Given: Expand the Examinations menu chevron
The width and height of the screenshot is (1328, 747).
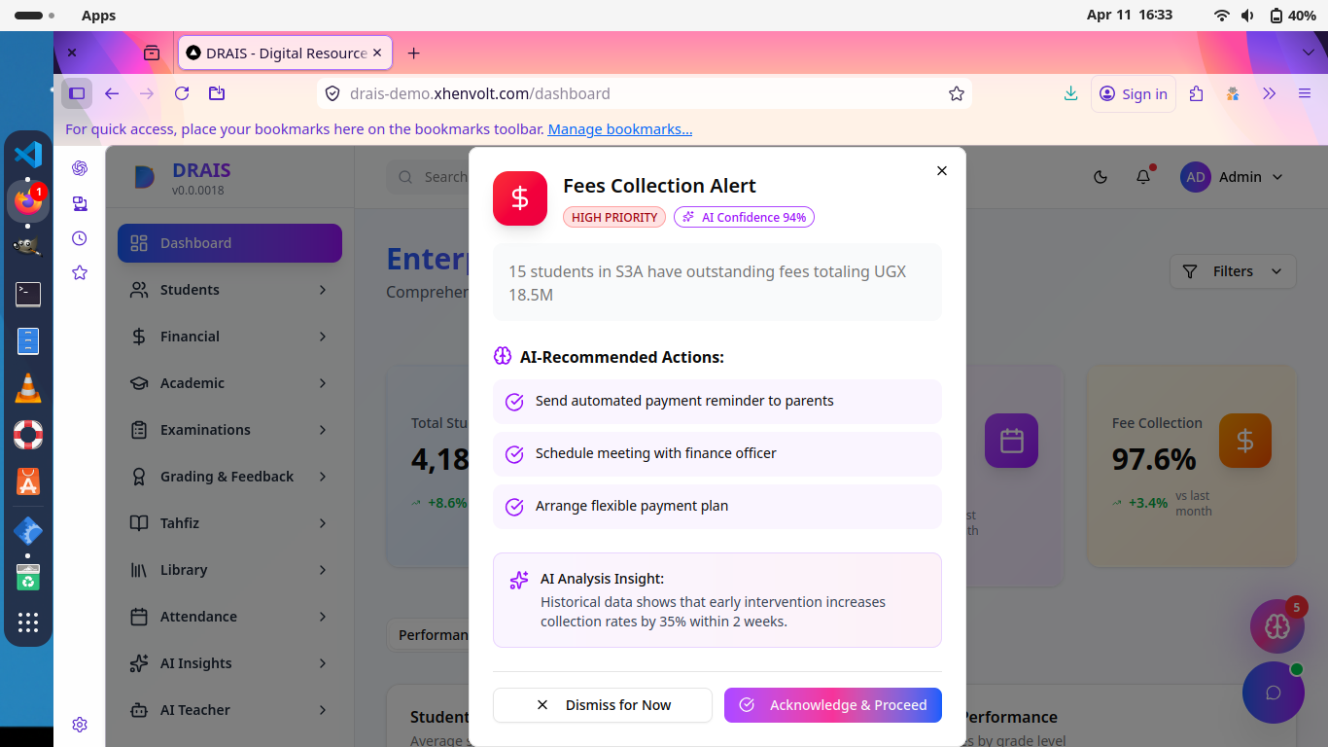Looking at the screenshot, I should coord(323,430).
